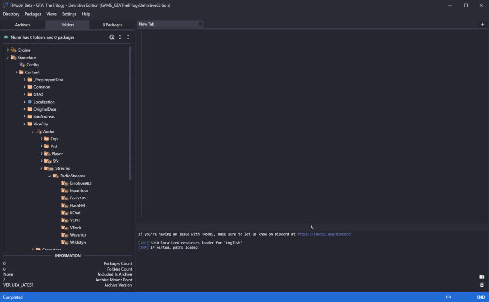Click the Sfx folder icon

(48, 161)
